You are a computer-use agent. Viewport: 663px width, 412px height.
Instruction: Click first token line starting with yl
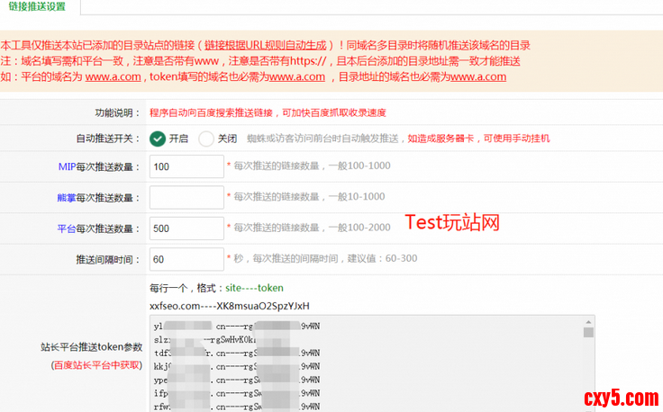236,327
